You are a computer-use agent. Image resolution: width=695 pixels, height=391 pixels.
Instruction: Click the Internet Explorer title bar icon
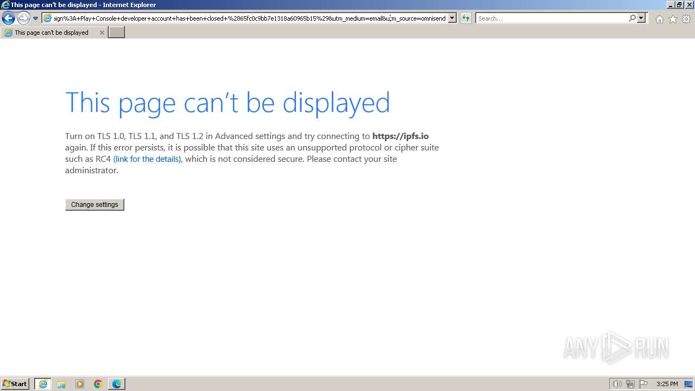pos(5,5)
